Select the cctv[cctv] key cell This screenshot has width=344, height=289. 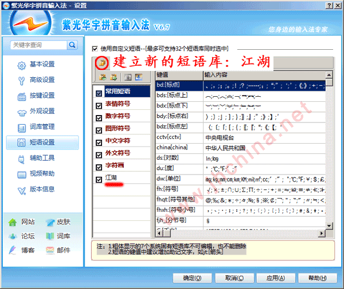click(x=179, y=137)
